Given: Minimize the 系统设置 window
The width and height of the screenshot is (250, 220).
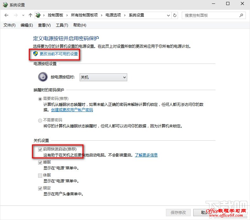Looking at the screenshot, I should click(214, 4).
